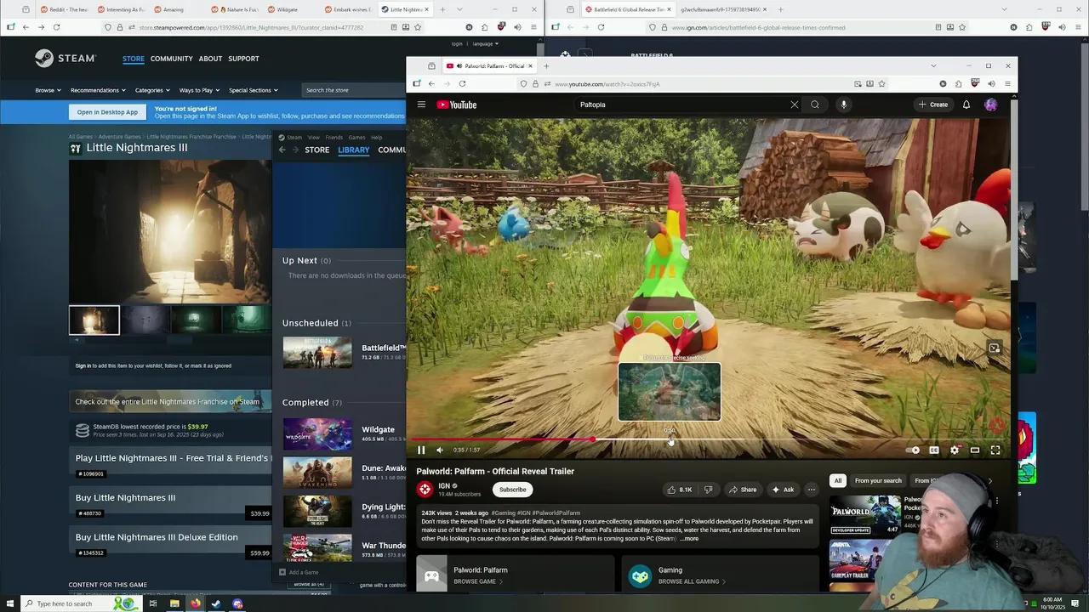1089x612 pixels.
Task: Toggle theater mode on YouTube player
Action: (x=975, y=450)
